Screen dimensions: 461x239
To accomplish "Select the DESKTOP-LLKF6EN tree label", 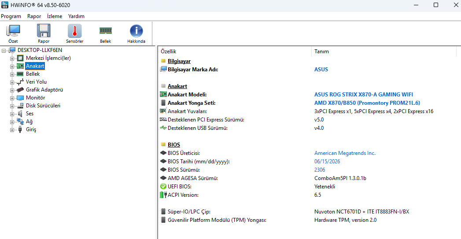I will pyautogui.click(x=40, y=50).
